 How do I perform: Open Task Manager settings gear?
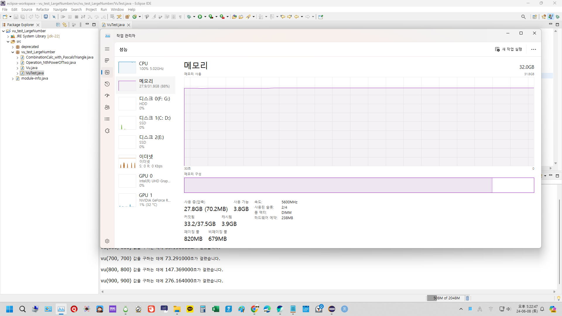point(107,241)
